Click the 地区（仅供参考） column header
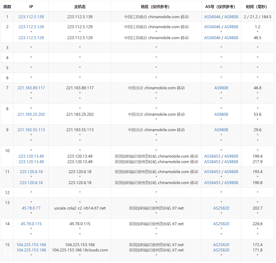The height and width of the screenshot is (263, 276). coord(156,7)
